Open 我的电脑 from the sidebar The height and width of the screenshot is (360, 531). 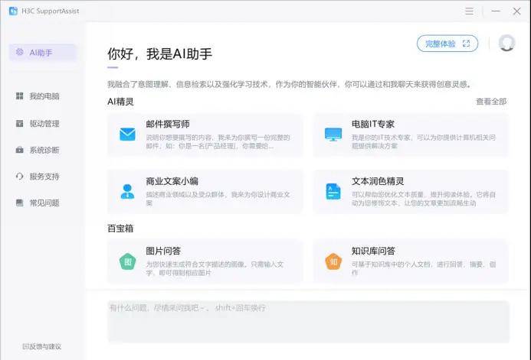(44, 96)
